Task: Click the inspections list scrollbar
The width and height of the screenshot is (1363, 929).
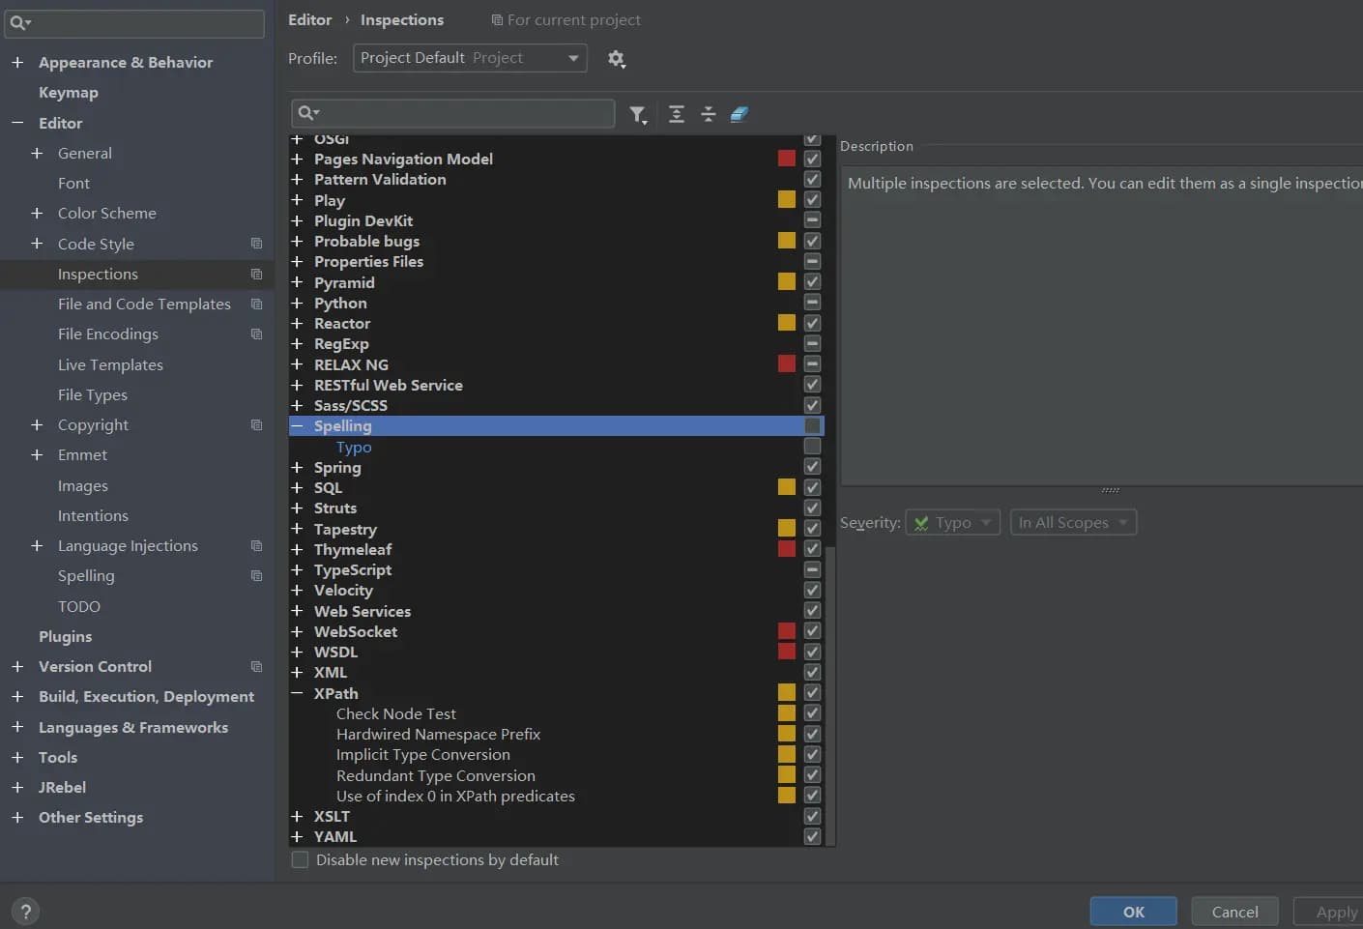Action: pos(830,696)
